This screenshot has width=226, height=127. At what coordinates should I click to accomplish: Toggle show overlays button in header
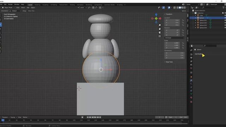pyautogui.click(x=169, y=7)
